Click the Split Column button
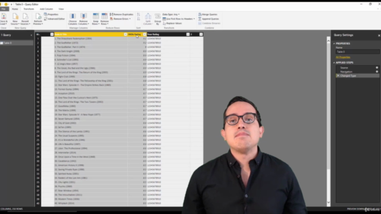 coord(148,19)
